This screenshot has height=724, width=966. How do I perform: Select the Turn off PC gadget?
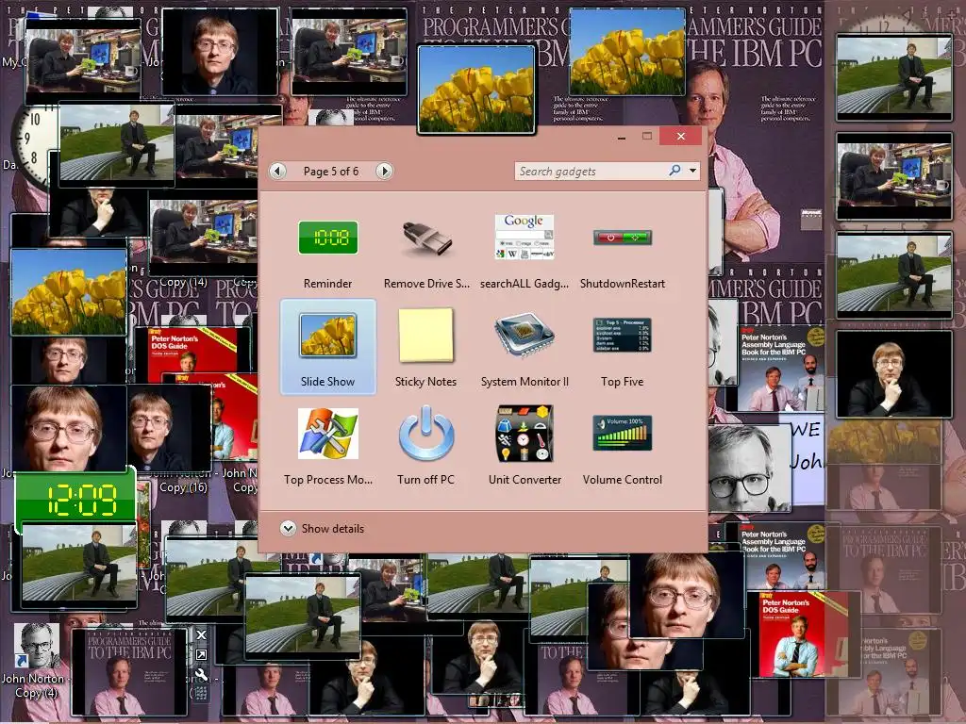[425, 445]
